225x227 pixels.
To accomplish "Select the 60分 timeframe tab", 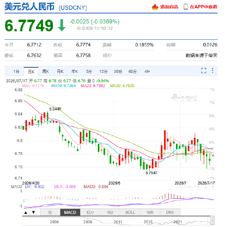I will coord(133,71).
